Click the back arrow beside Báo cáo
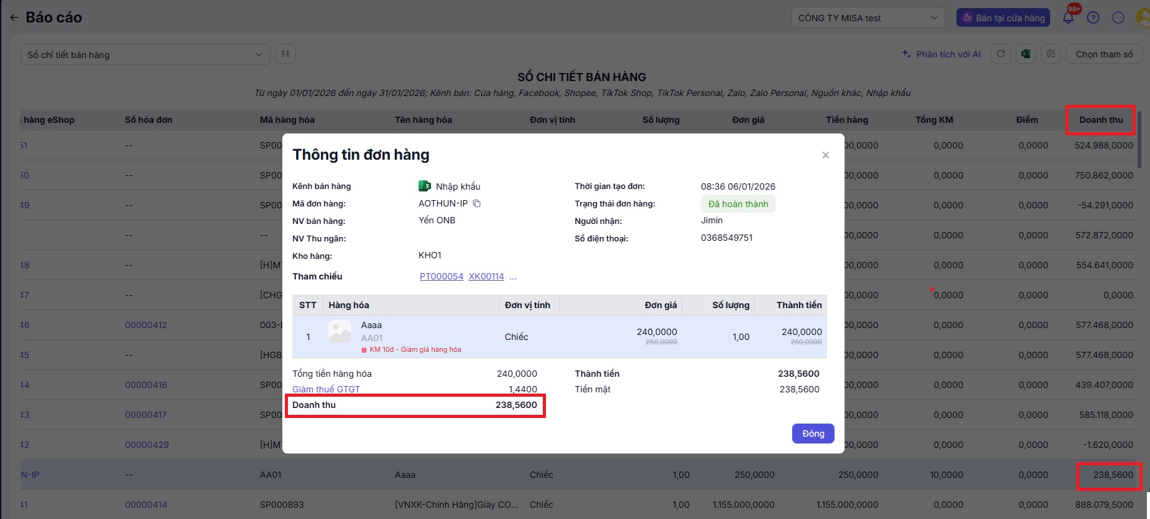Screen dimensions: 1150x519 coord(14,18)
